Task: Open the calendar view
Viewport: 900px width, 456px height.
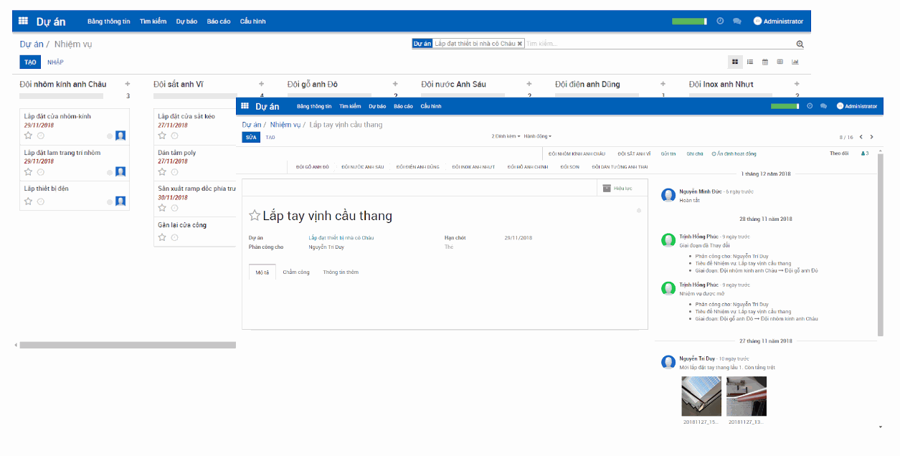Action: 764,62
